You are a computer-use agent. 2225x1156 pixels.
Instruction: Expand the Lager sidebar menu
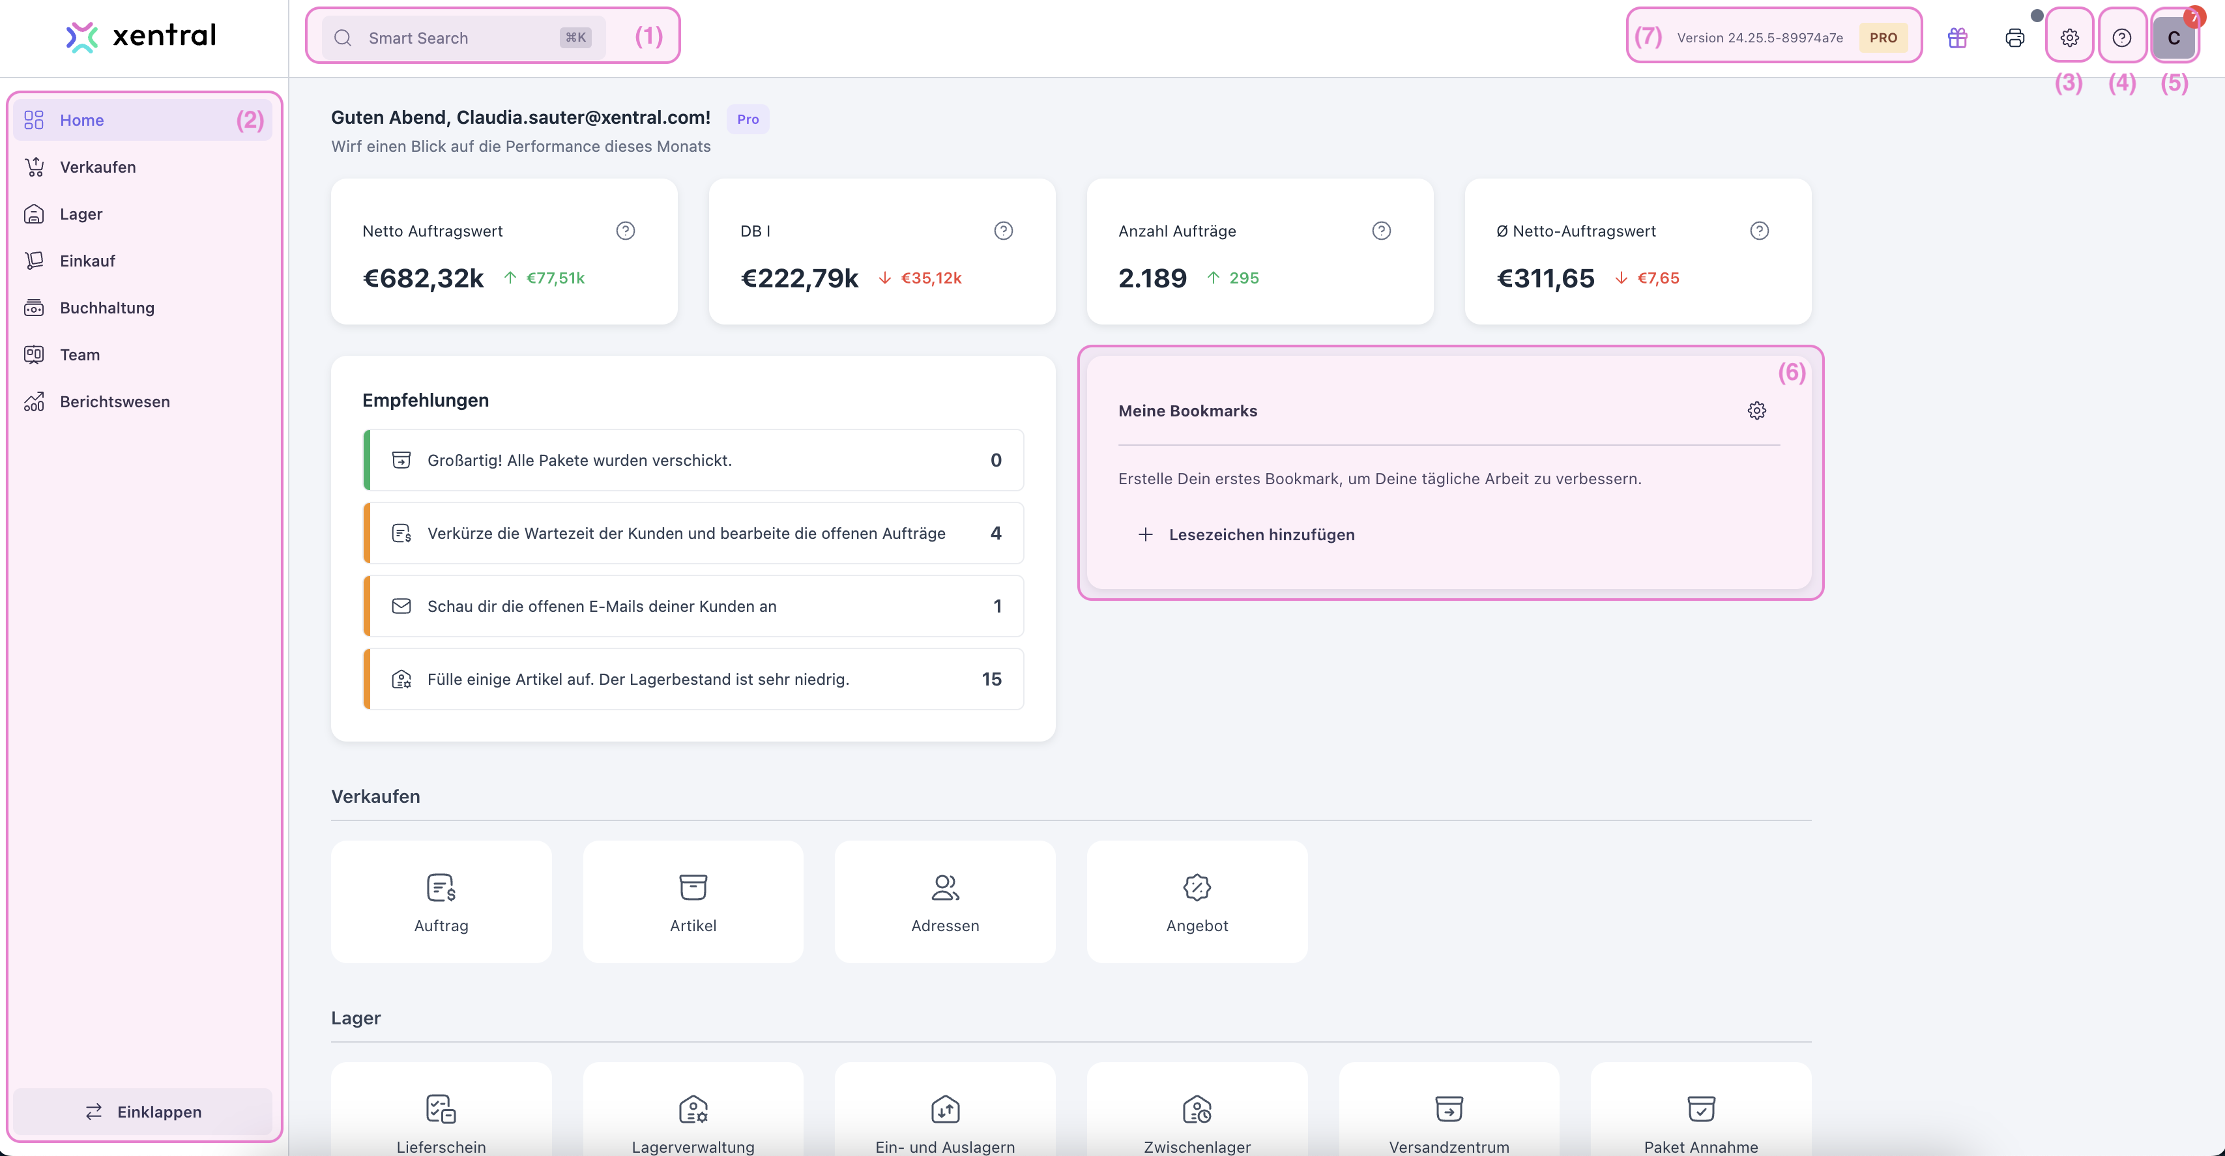81,213
